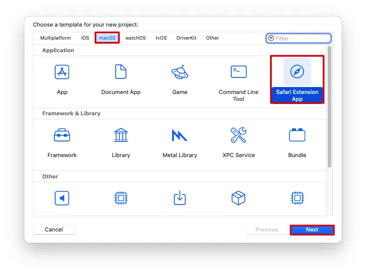Switch to the iOS tab
Image resolution: width=366 pixels, height=275 pixels.
[85, 38]
